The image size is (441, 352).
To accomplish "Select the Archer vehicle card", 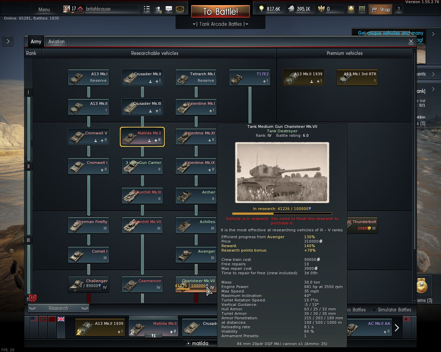I will [196, 196].
